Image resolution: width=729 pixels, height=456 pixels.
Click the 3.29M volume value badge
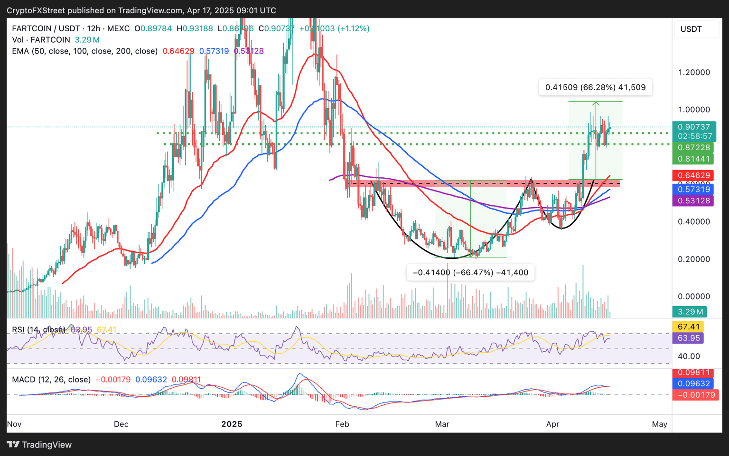point(689,311)
